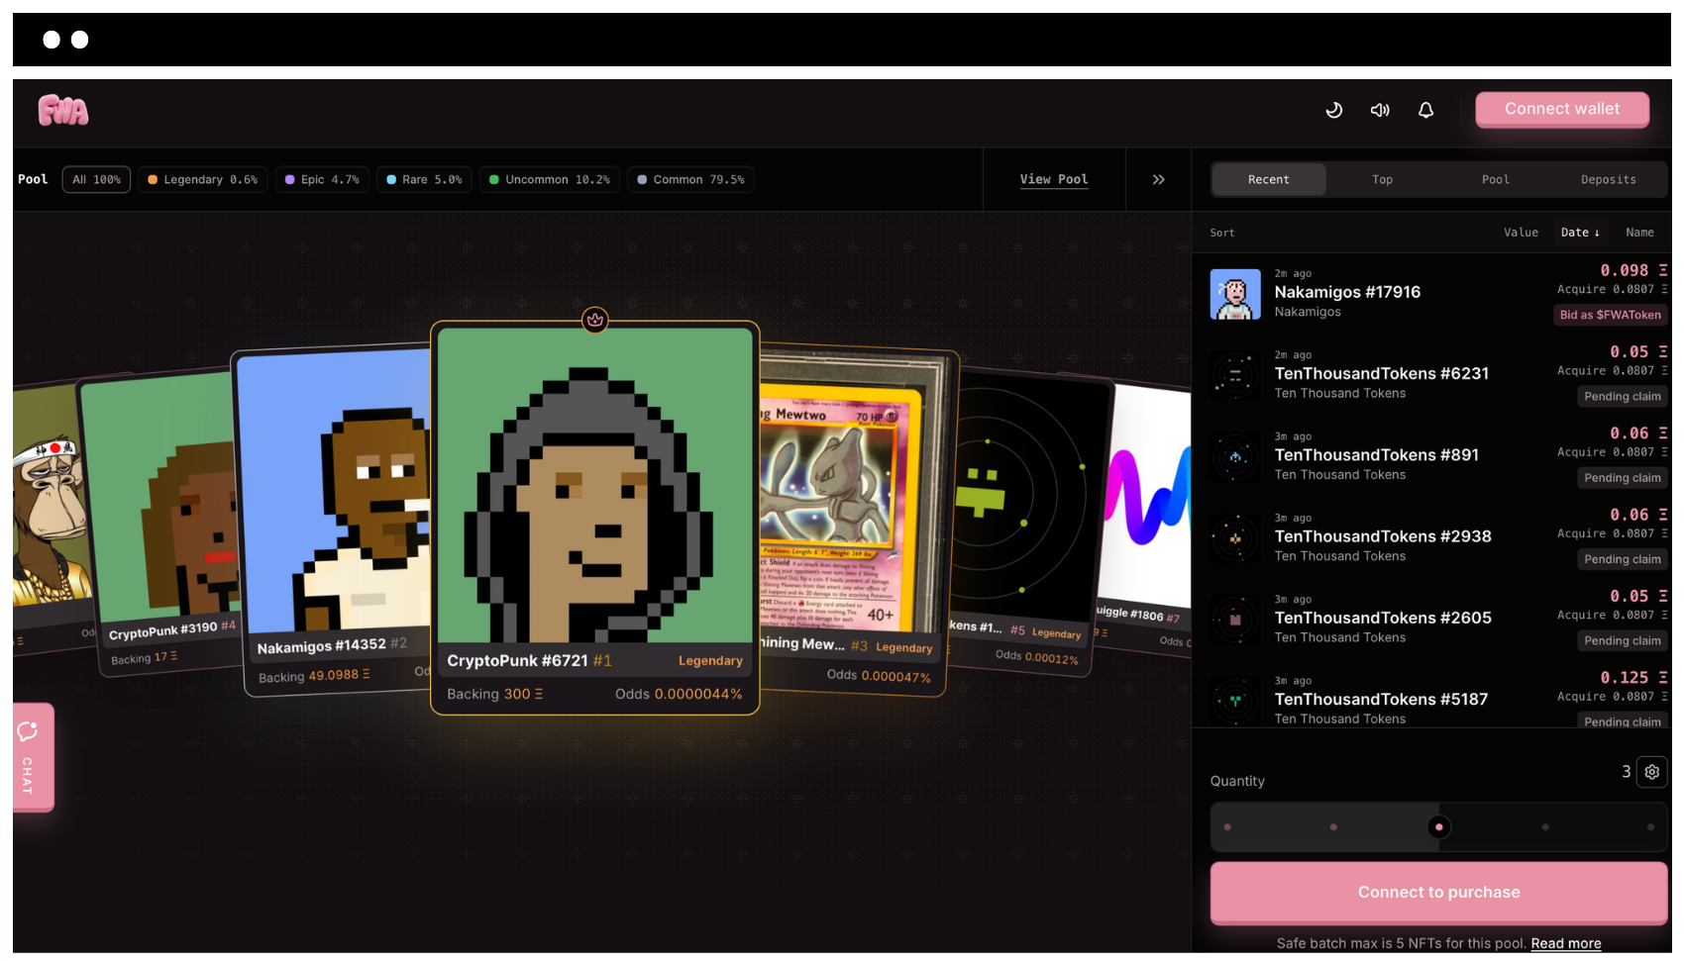Set quantity slider to fourth stop
Image resolution: width=1684 pixels, height=961 pixels.
click(x=1544, y=827)
